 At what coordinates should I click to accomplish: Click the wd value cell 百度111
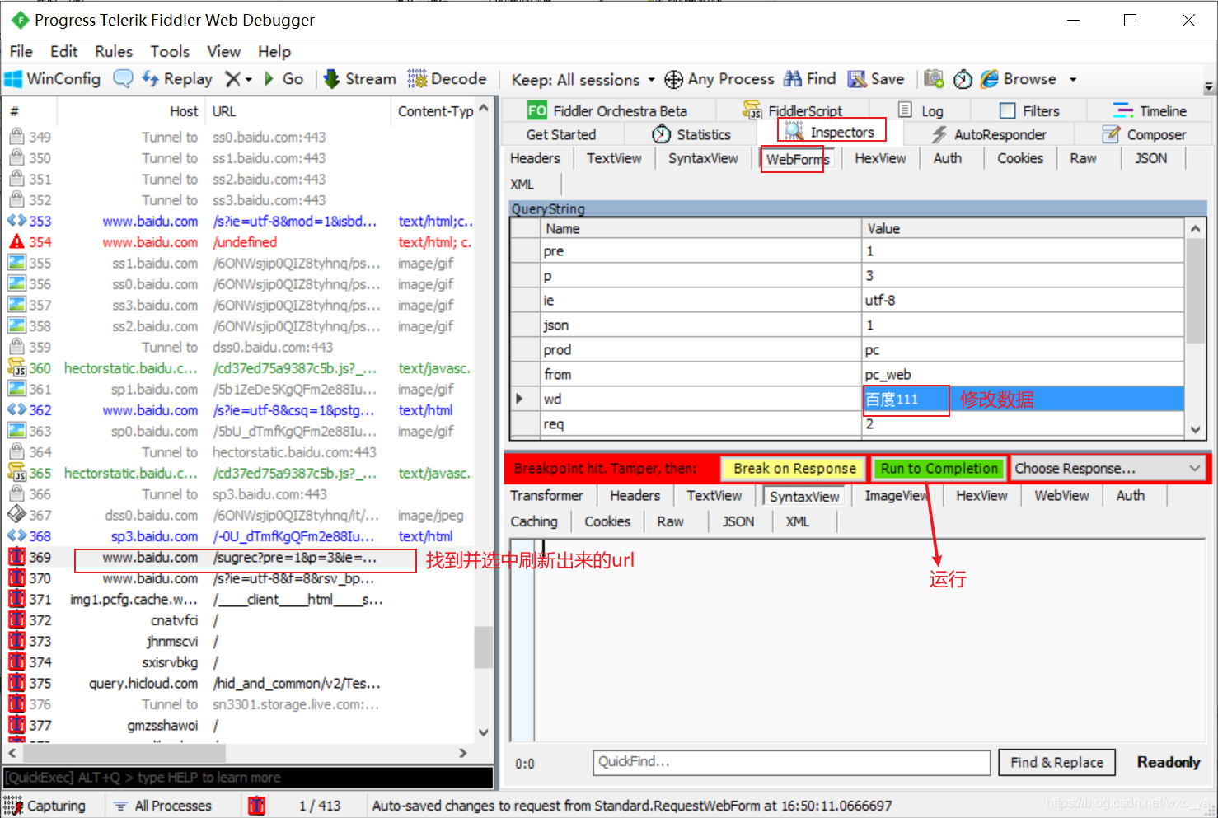(1022, 400)
